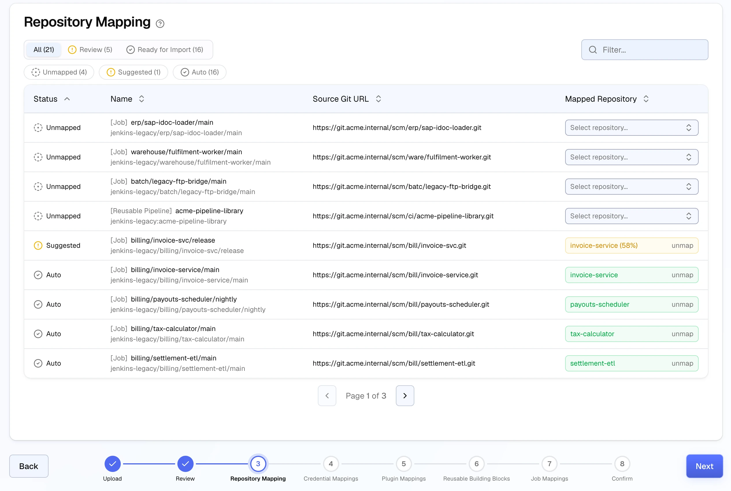Unmap the payouts-scheduler repository
This screenshot has width=731, height=491.
[682, 304]
